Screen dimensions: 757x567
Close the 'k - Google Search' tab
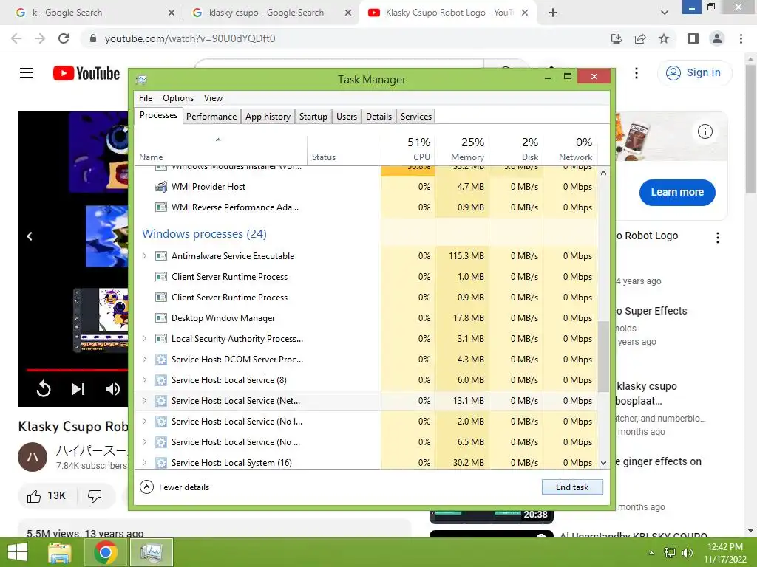(x=172, y=13)
